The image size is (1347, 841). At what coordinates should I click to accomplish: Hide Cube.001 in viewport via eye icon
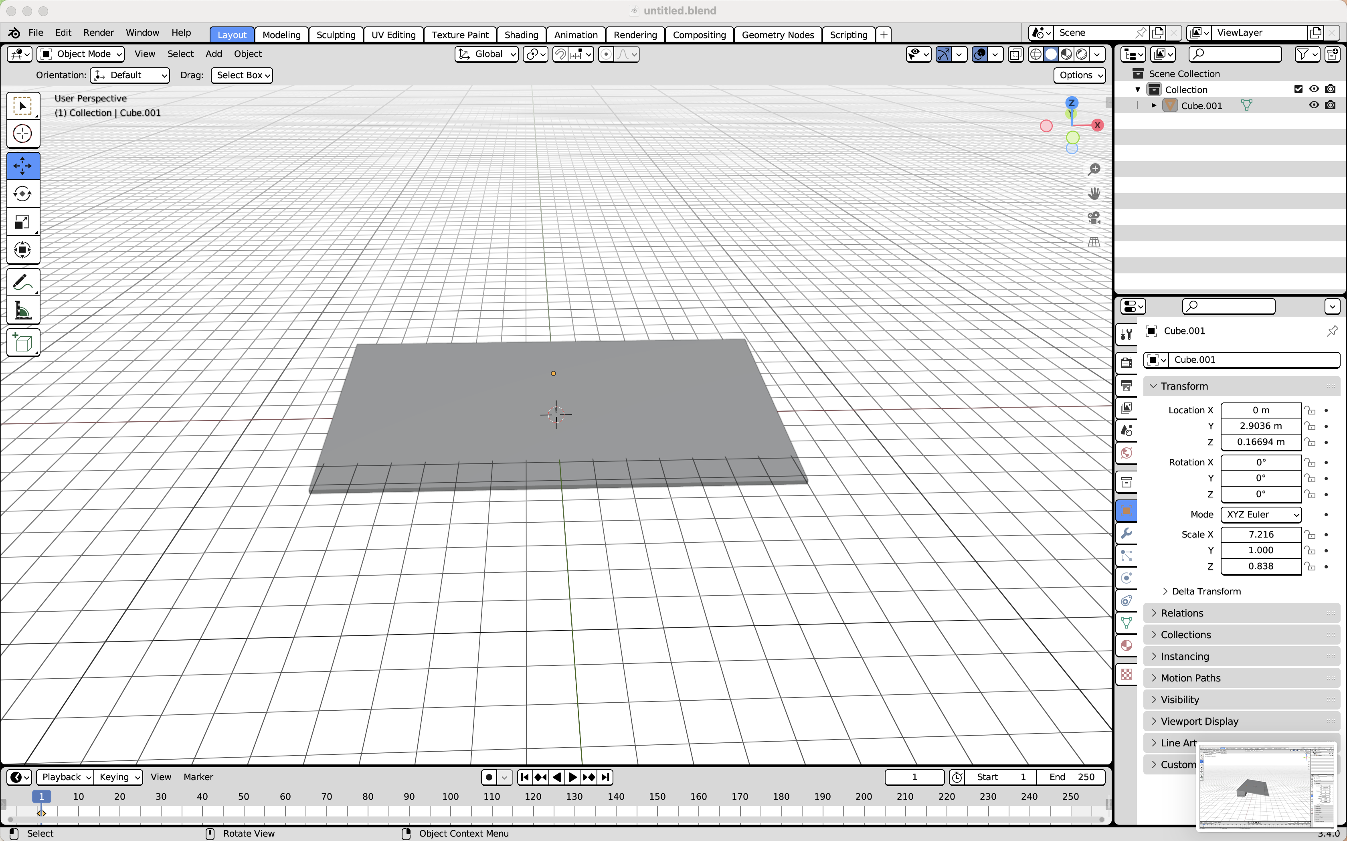tap(1314, 105)
